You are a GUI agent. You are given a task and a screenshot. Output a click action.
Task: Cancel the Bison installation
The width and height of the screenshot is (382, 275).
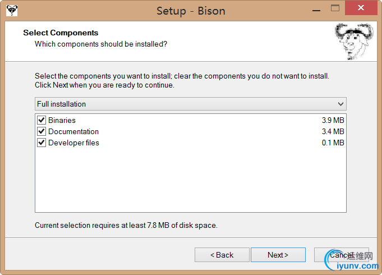(x=341, y=255)
